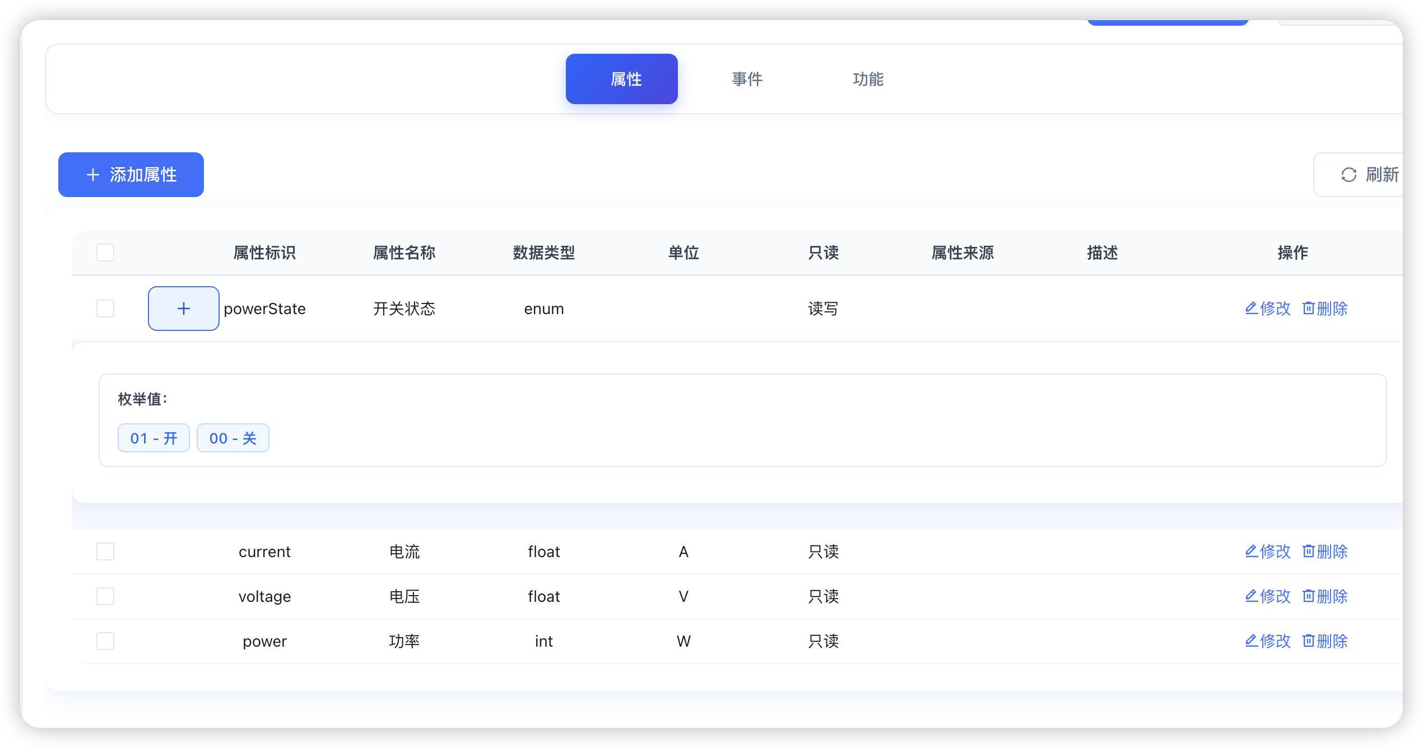Switch to the 功能 tab

coord(868,79)
